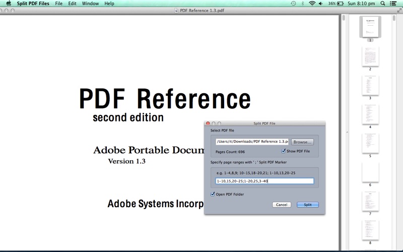Toggle fullscreen arrows in PDF window
The width and height of the screenshot is (403, 252).
(399, 11)
